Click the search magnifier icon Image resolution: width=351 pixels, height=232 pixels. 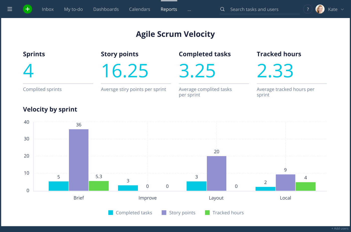click(x=222, y=9)
